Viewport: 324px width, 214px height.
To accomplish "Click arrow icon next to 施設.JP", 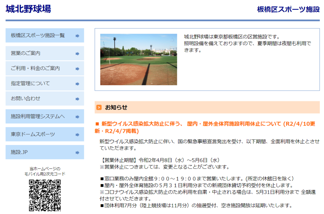I will [x=77, y=153].
